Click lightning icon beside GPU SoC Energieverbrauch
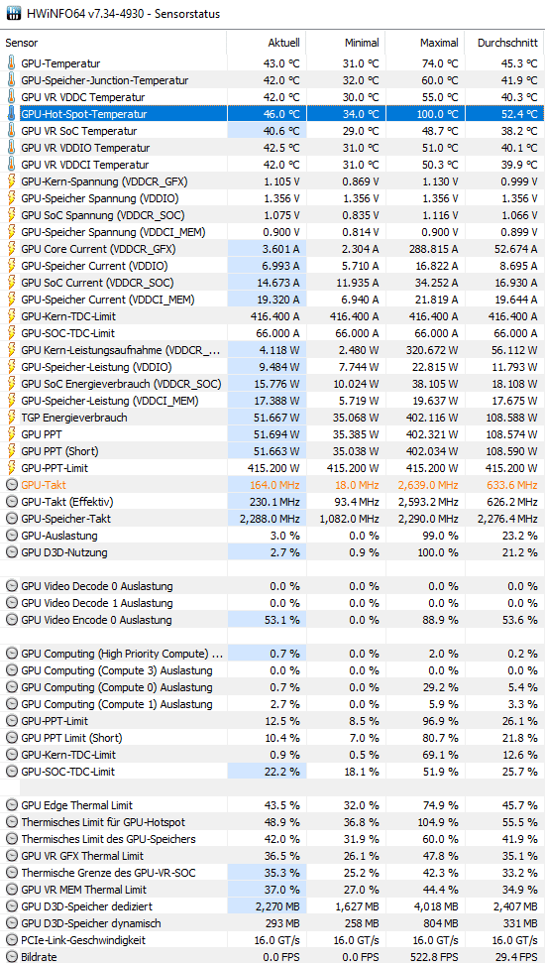 click(11, 384)
